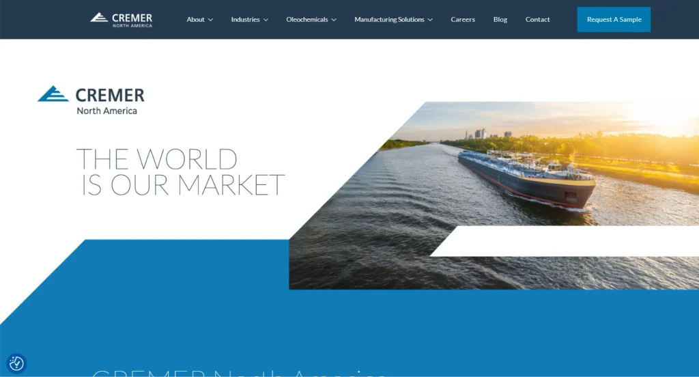Screen dimensions: 699x377
Task: Open the About menu item
Action: click(195, 20)
